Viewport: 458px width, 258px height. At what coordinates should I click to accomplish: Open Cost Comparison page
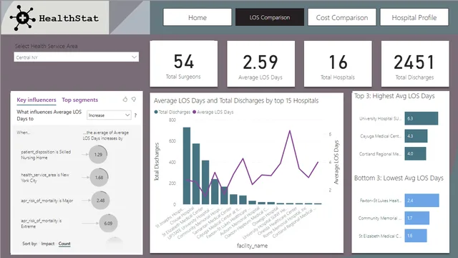tap(342, 17)
